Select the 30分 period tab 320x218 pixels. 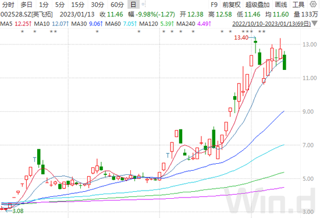point(97,5)
